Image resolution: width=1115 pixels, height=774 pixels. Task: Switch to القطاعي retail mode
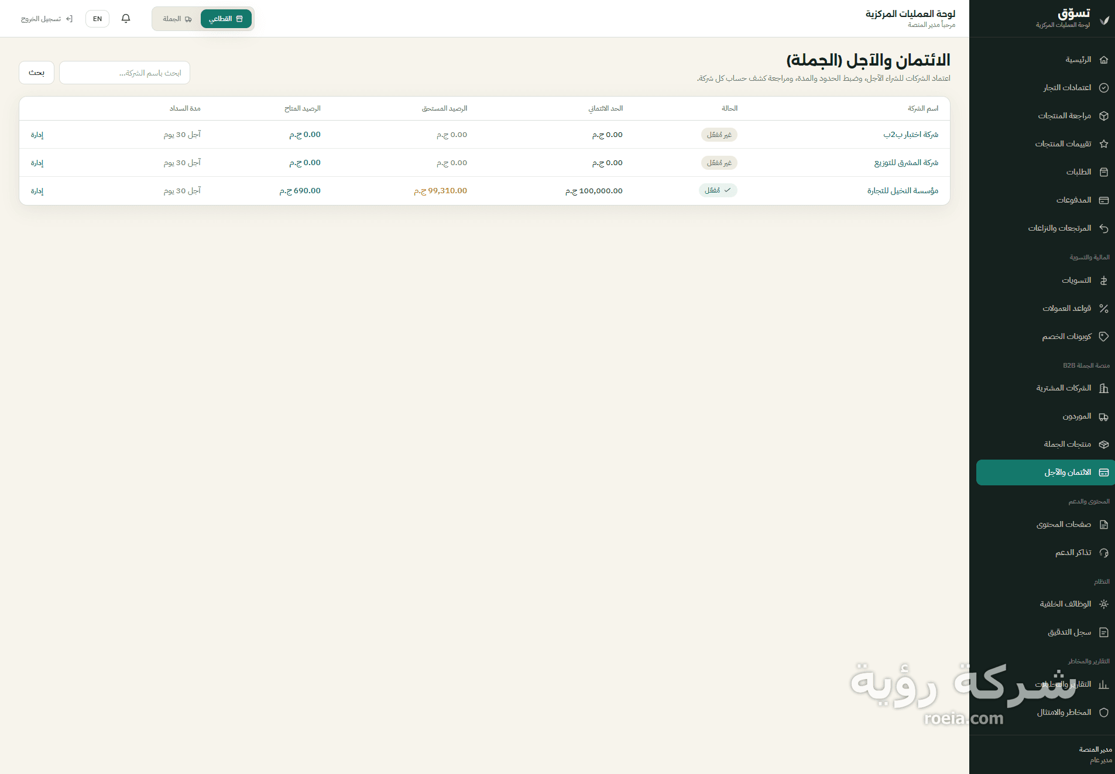tap(226, 19)
